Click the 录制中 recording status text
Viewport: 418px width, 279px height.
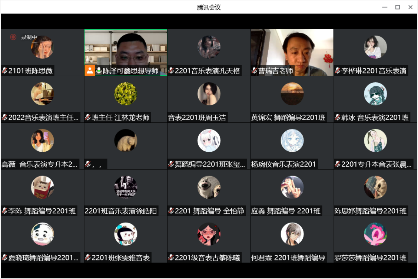pyautogui.click(x=29, y=37)
